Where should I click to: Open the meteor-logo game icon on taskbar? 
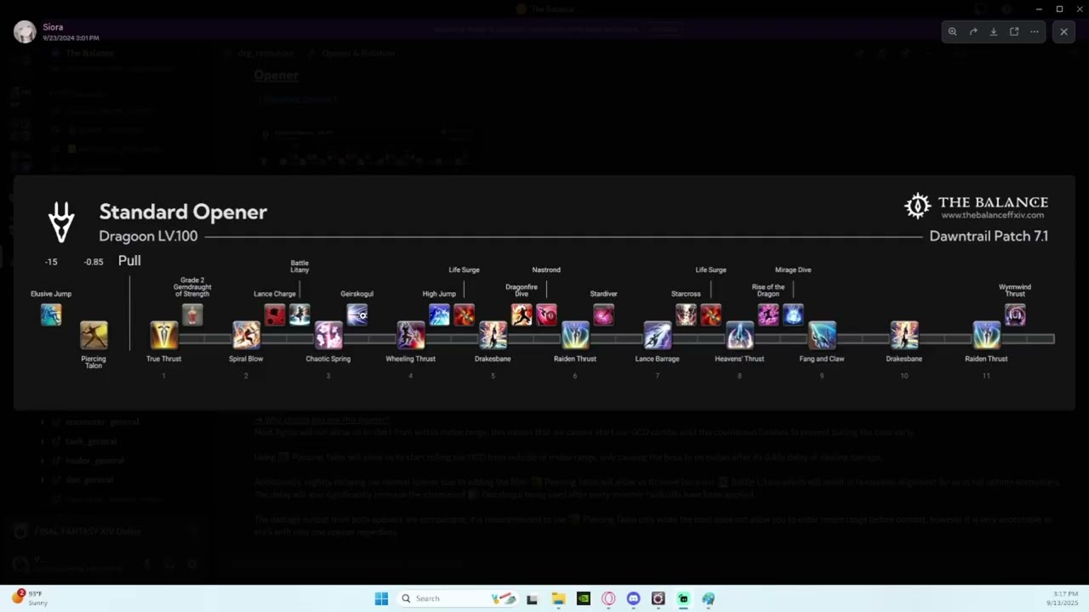(x=658, y=598)
